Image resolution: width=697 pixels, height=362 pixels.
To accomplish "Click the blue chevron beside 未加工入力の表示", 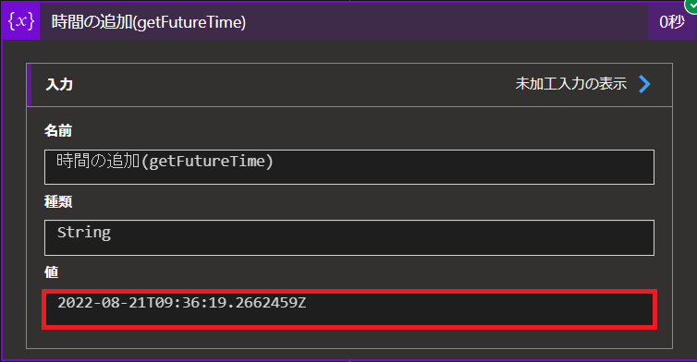I will (644, 84).
